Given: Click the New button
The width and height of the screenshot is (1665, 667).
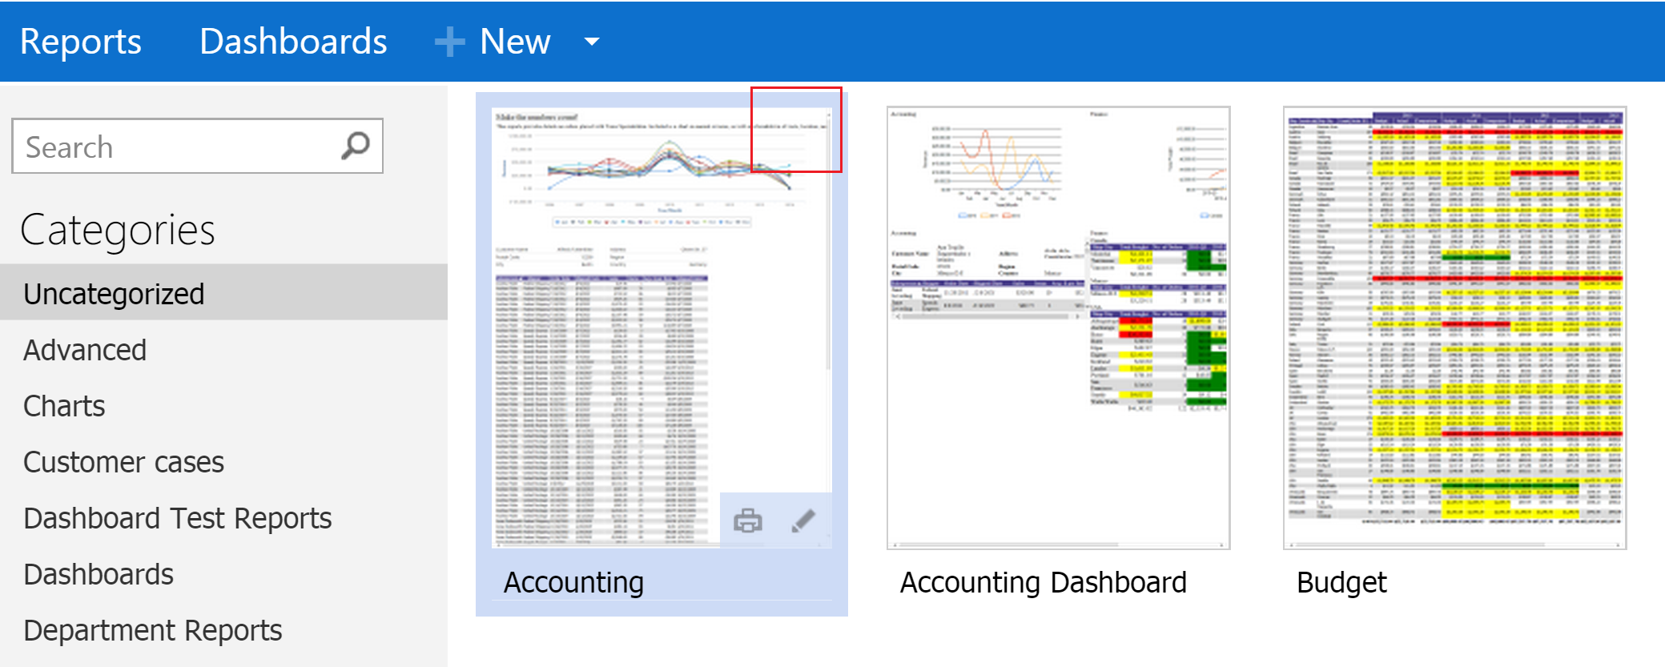Looking at the screenshot, I should tap(515, 42).
